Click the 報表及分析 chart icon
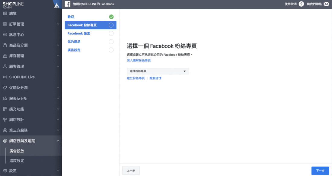Viewport: 332px width, 176px height. (5, 98)
